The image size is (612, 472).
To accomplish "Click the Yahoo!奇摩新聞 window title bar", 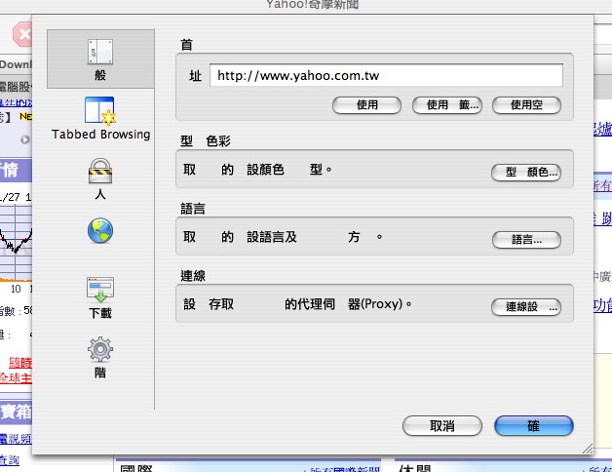I will click(x=307, y=6).
